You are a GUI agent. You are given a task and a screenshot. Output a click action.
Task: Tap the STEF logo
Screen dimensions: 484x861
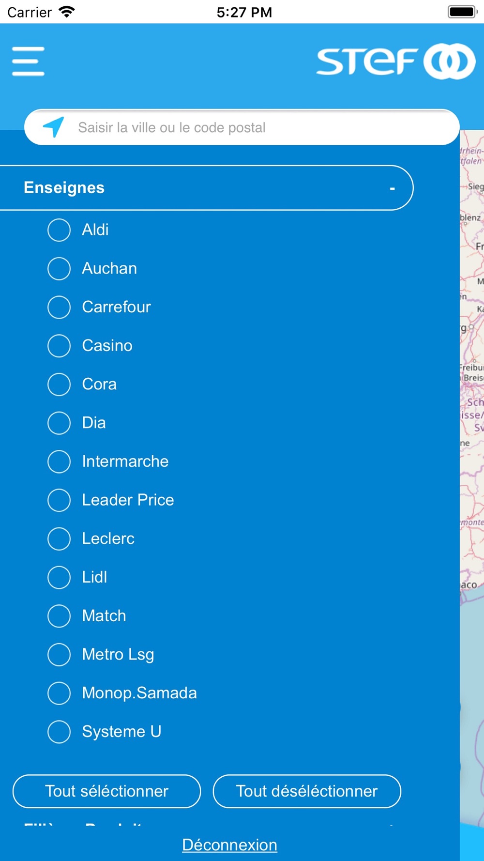(396, 61)
